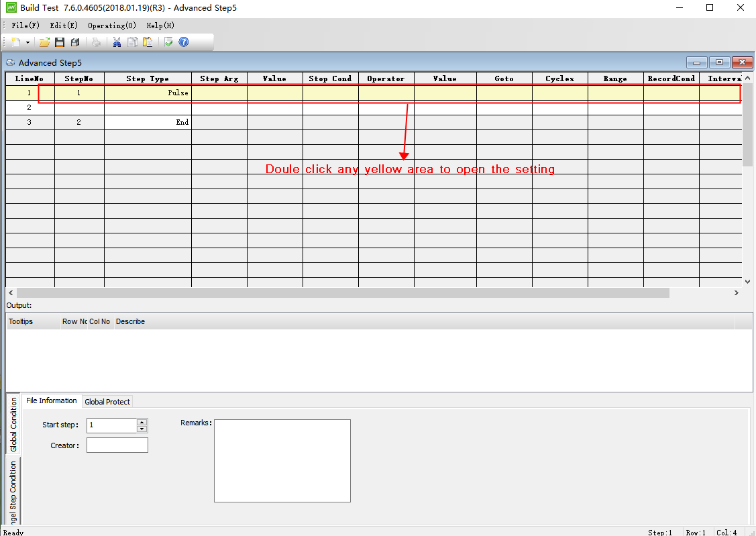Click the Creator input field
Screen dimensions: 756x536
pos(117,445)
